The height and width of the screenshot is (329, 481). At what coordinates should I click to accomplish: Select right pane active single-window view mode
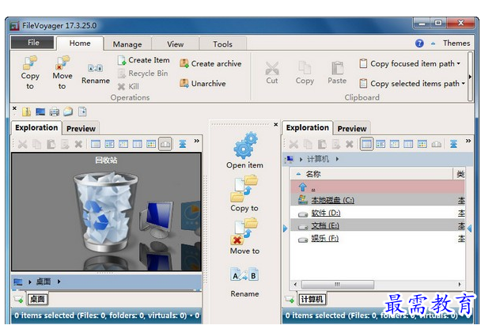click(366, 144)
